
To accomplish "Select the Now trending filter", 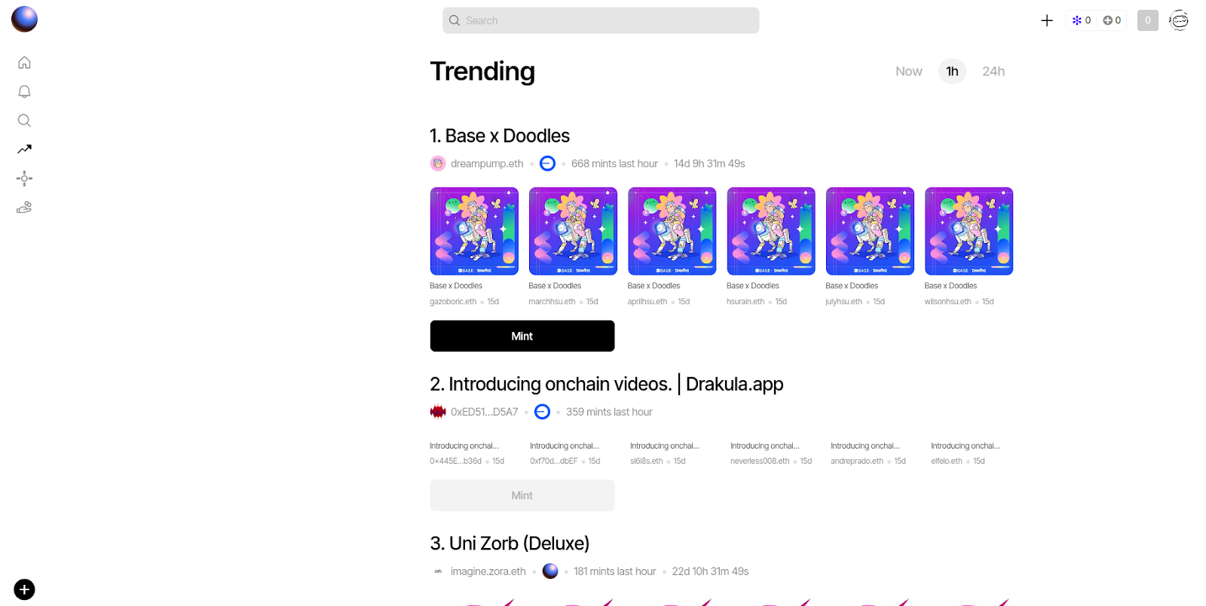I will [x=908, y=72].
